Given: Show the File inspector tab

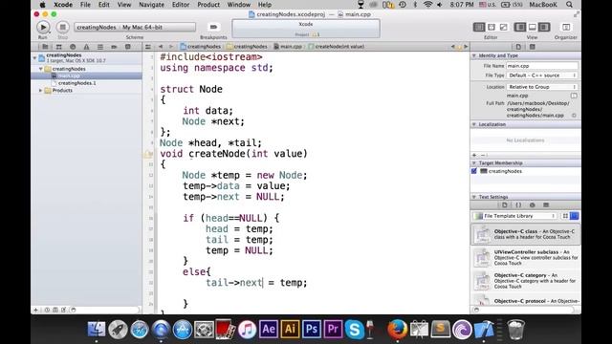Looking at the screenshot, I should point(518,47).
